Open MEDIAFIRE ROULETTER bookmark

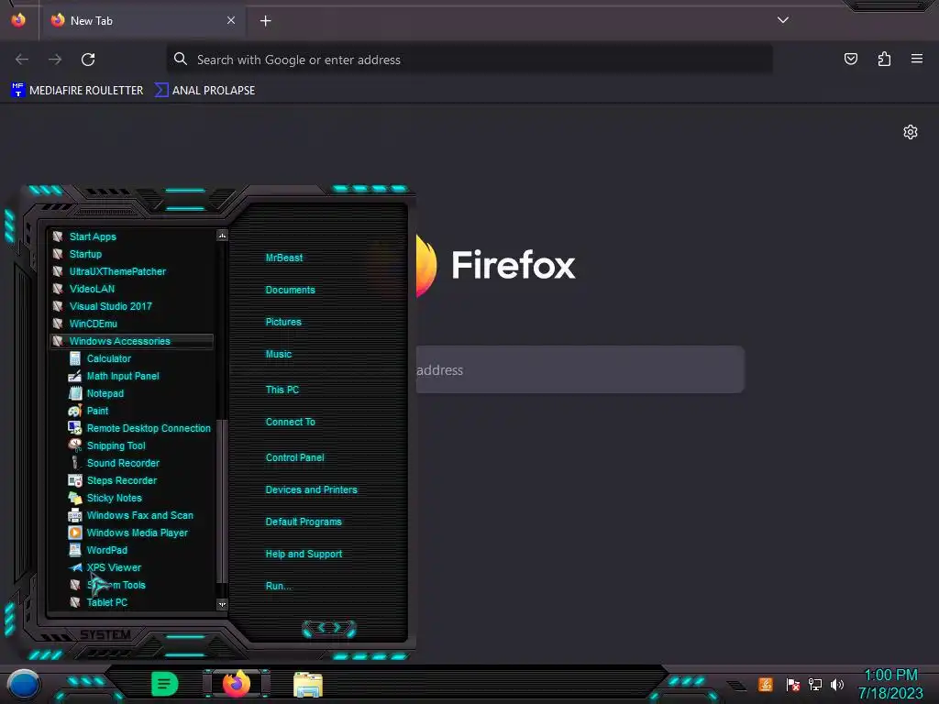point(77,91)
